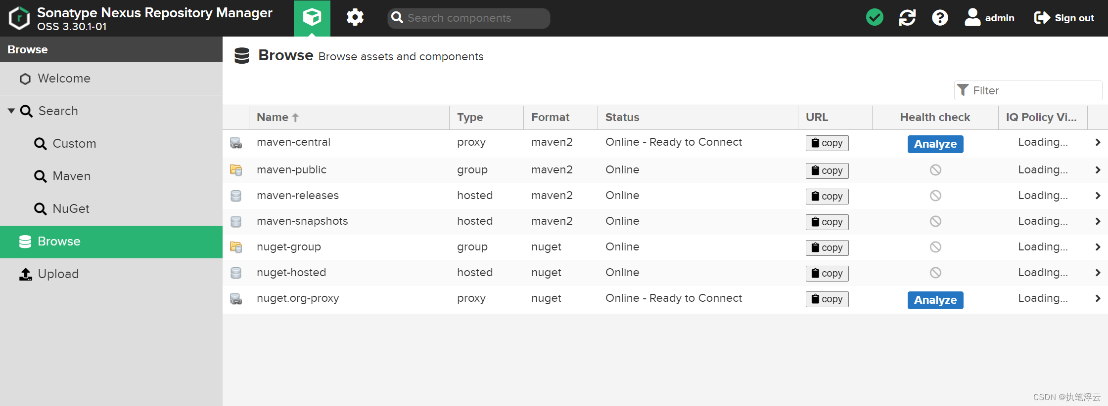
Task: Open Maven search in sidebar
Action: pyautogui.click(x=111, y=176)
